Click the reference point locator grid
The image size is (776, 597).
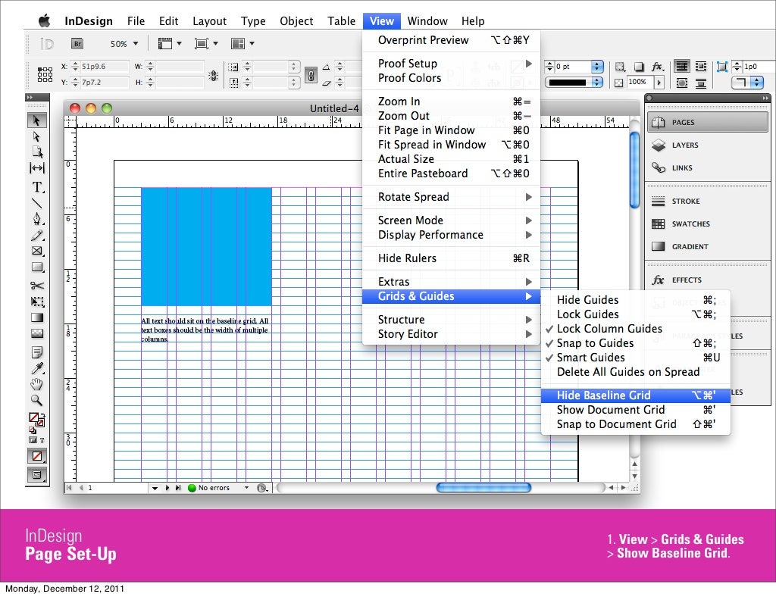[x=45, y=74]
